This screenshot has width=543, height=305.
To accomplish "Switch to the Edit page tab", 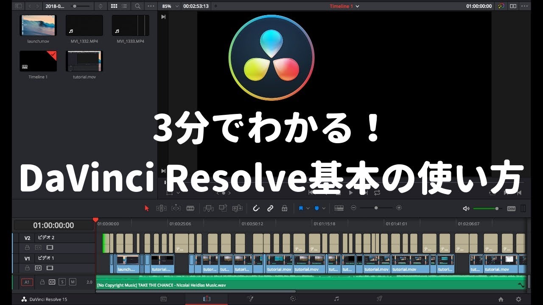I will pos(207,299).
